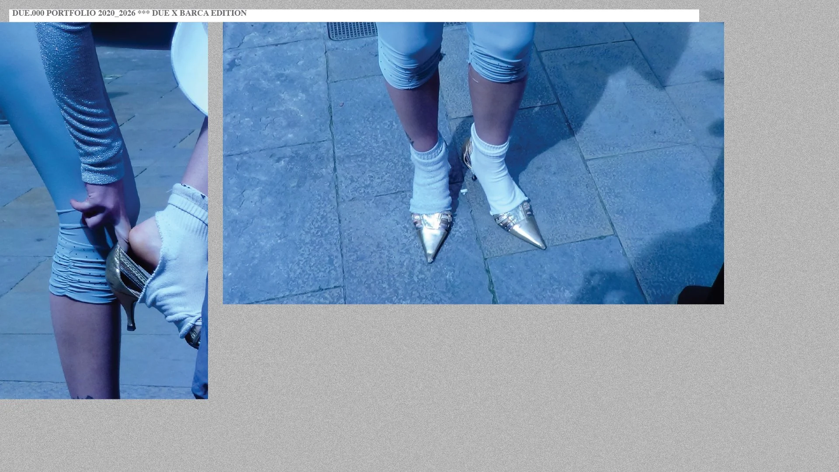The height and width of the screenshot is (472, 839).
Task: Click the white hat brim in left photo
Action: [x=190, y=66]
